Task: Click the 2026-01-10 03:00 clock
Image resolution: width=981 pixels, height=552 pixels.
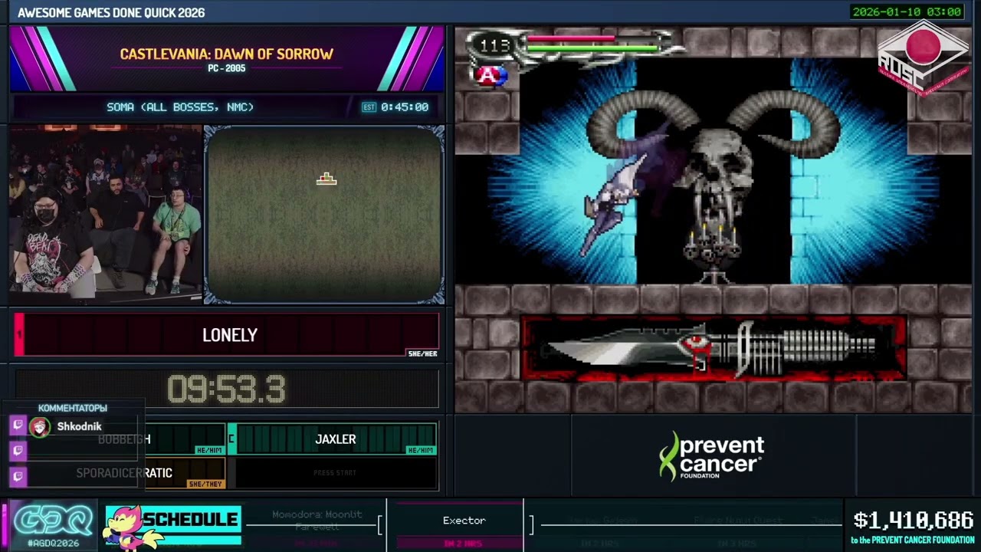Action: coord(906,11)
